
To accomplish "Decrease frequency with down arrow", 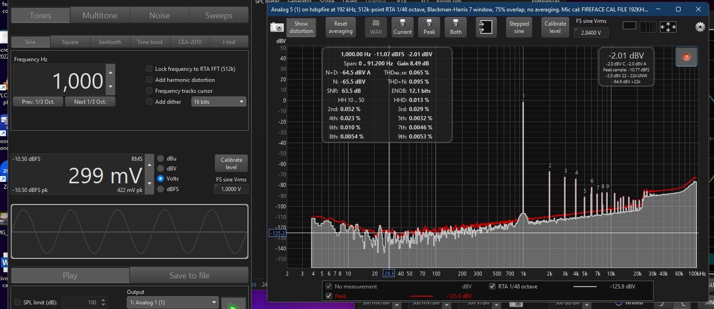I will click(110, 87).
